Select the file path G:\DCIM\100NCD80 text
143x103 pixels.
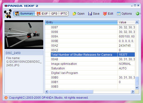click(x=24, y=62)
